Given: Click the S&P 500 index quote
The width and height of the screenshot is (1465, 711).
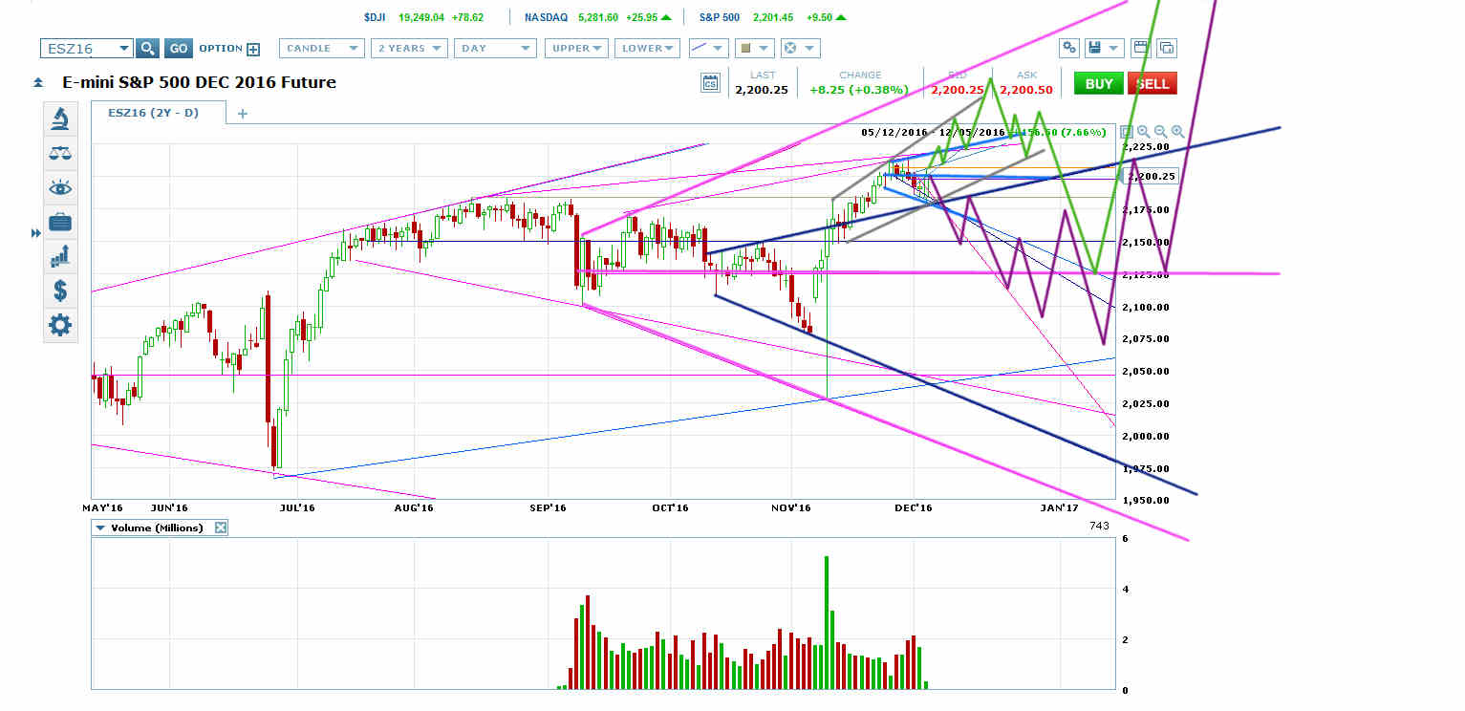Looking at the screenshot, I should 772,17.
